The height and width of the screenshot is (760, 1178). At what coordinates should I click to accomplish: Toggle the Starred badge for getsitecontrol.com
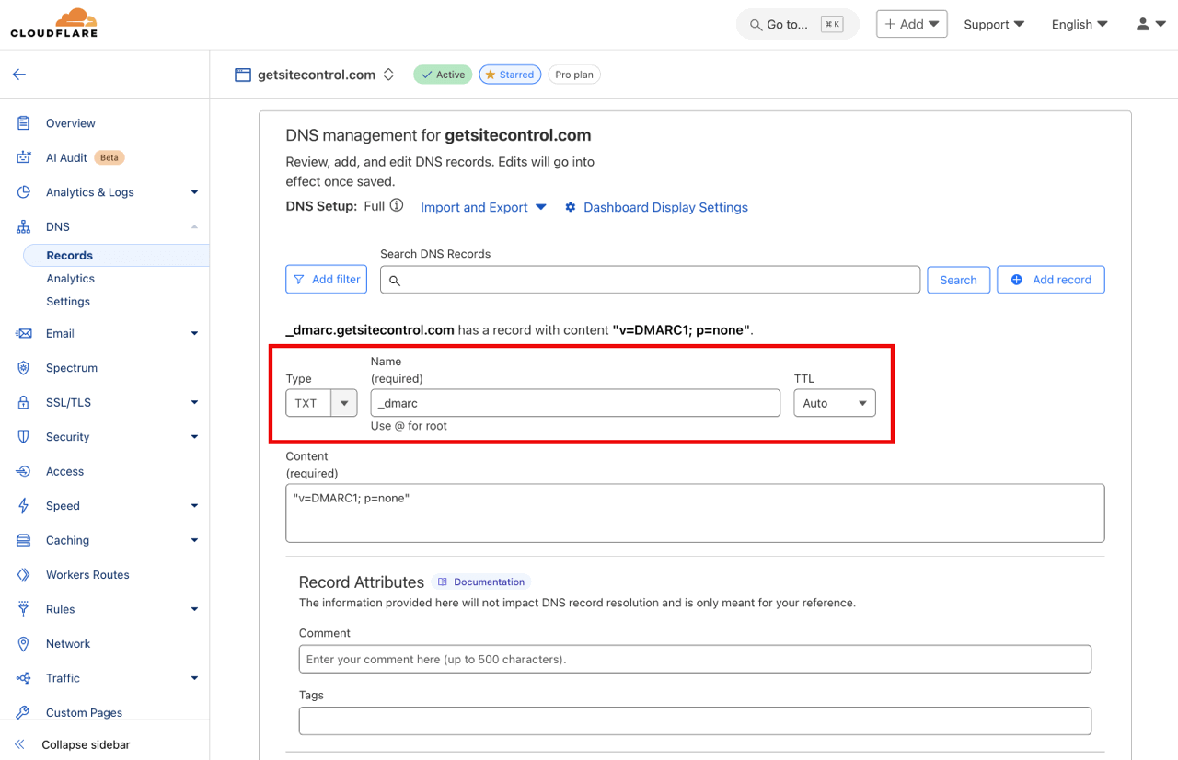510,74
